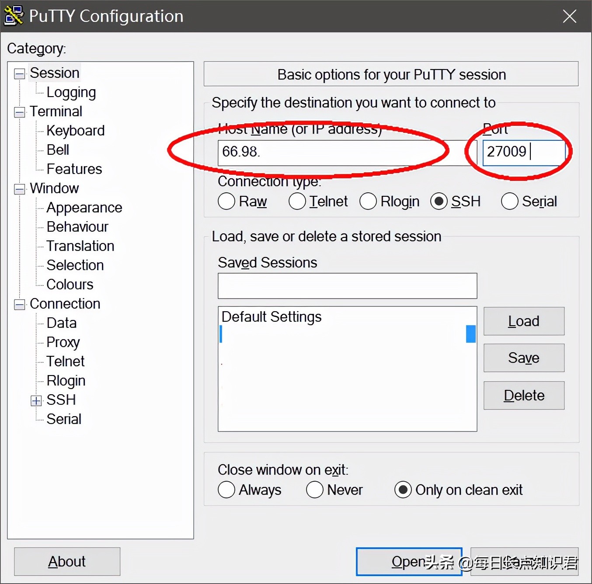Open the Terminal category
Screen dimensions: 592x584
[x=56, y=111]
